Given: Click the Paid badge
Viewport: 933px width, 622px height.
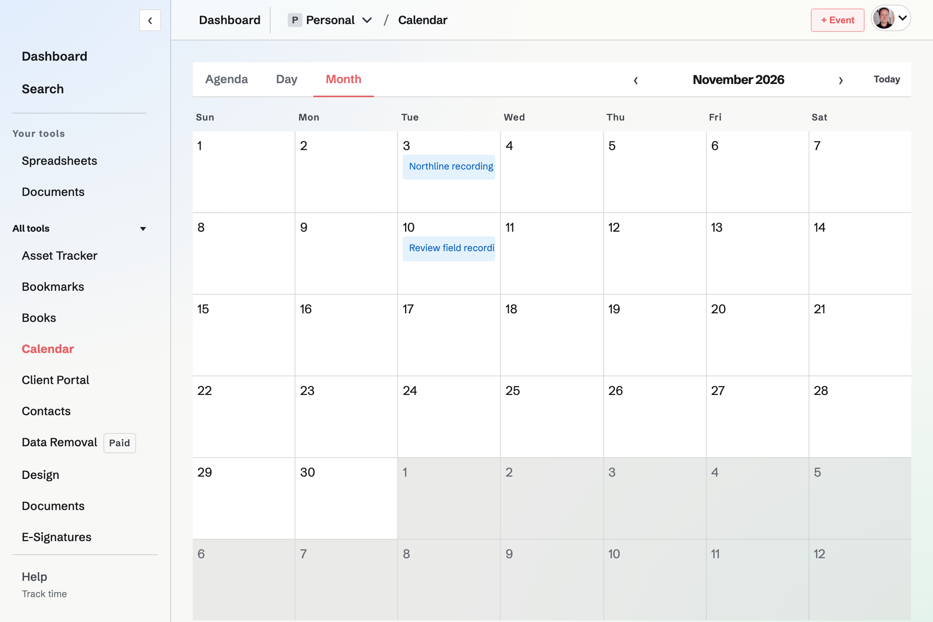Looking at the screenshot, I should click(119, 443).
